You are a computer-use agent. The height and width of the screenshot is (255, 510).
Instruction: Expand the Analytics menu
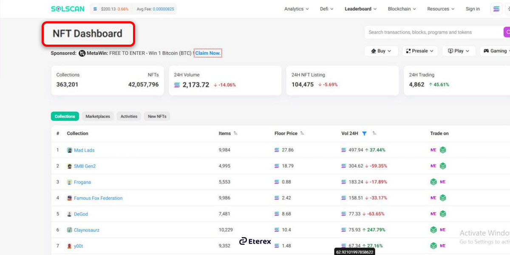pos(297,9)
